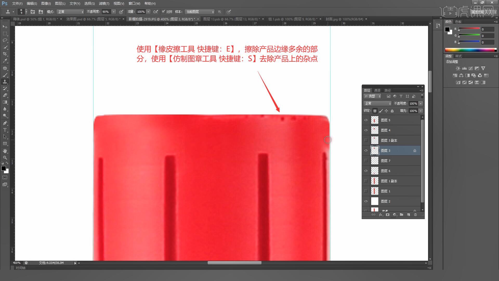Hide layer 图层 5 visibility eye
The height and width of the screenshot is (281, 499).
[x=366, y=120]
